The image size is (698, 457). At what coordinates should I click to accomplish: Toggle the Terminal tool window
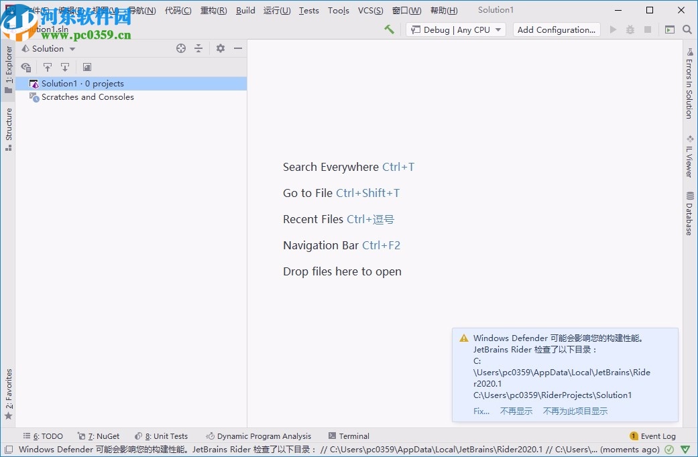click(x=349, y=436)
